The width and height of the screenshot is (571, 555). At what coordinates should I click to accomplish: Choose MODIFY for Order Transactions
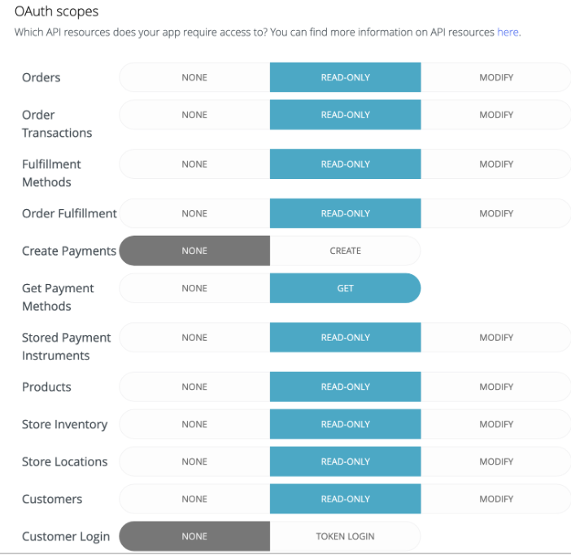pos(496,115)
